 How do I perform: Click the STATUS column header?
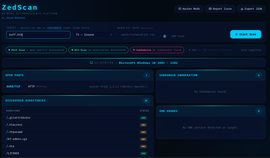[x=144, y=111]
